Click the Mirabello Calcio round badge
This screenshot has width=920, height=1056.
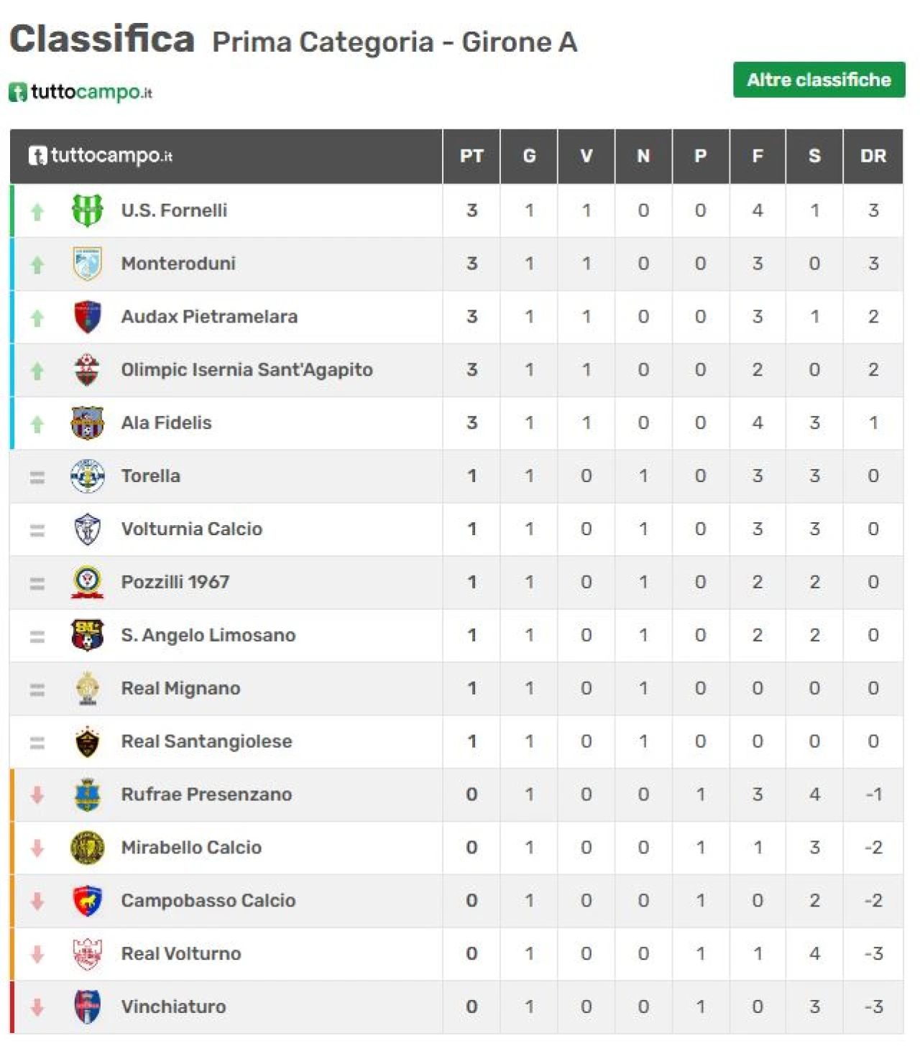pos(87,848)
